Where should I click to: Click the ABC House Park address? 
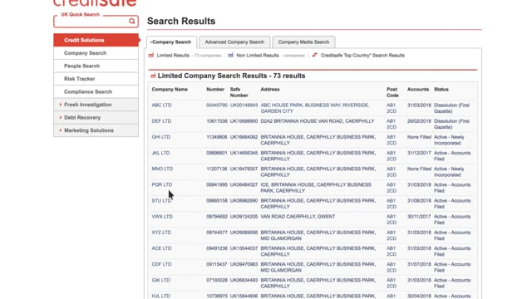pos(315,108)
